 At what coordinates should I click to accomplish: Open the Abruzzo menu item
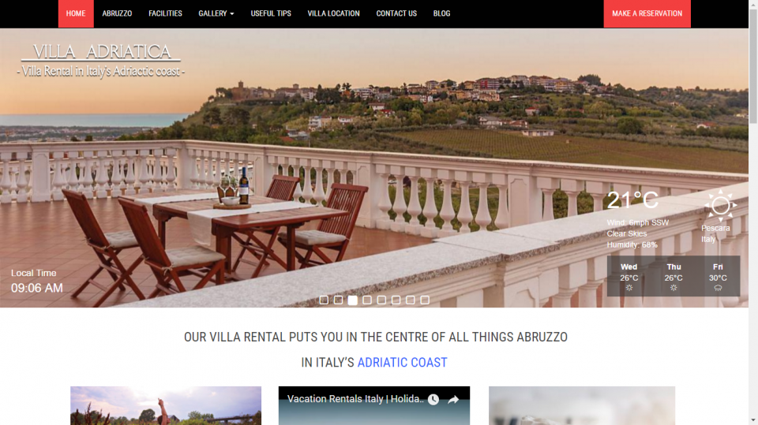click(117, 13)
